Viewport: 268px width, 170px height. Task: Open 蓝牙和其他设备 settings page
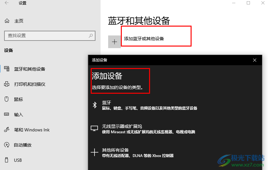(29, 69)
